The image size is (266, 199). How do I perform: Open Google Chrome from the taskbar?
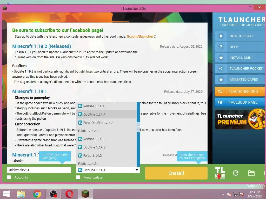[x=37, y=194]
